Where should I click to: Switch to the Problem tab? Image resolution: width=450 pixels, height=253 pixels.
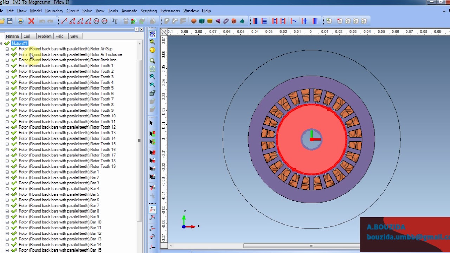coord(45,36)
